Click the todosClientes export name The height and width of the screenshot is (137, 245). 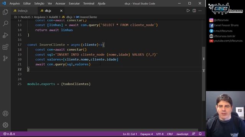[x=76, y=84]
